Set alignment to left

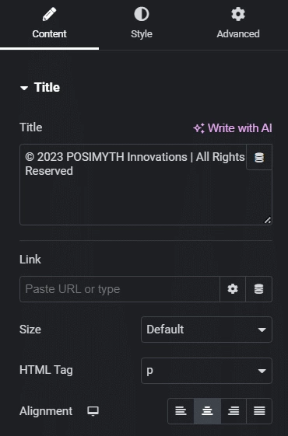pyautogui.click(x=181, y=411)
